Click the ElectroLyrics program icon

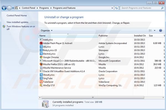(41, 54)
